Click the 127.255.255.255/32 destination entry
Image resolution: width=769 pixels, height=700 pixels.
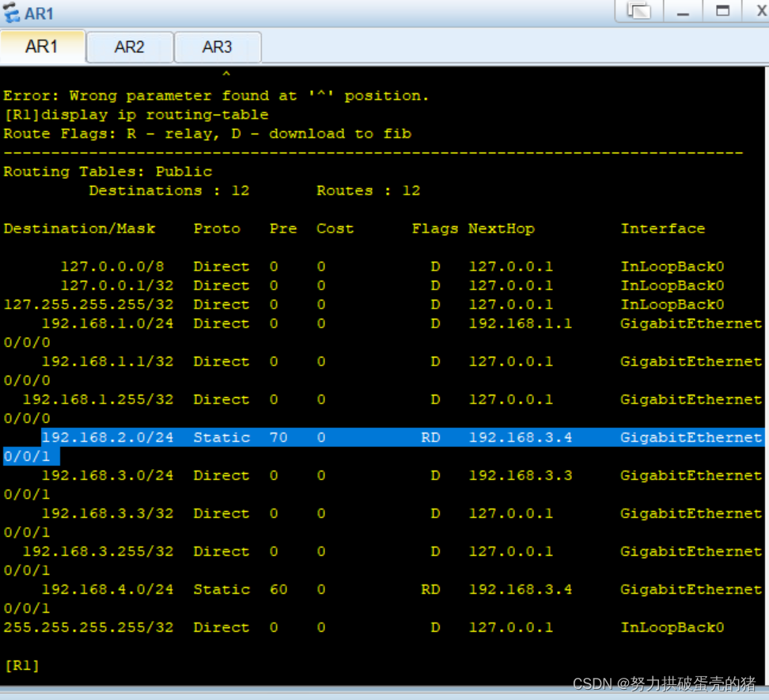coord(89,305)
